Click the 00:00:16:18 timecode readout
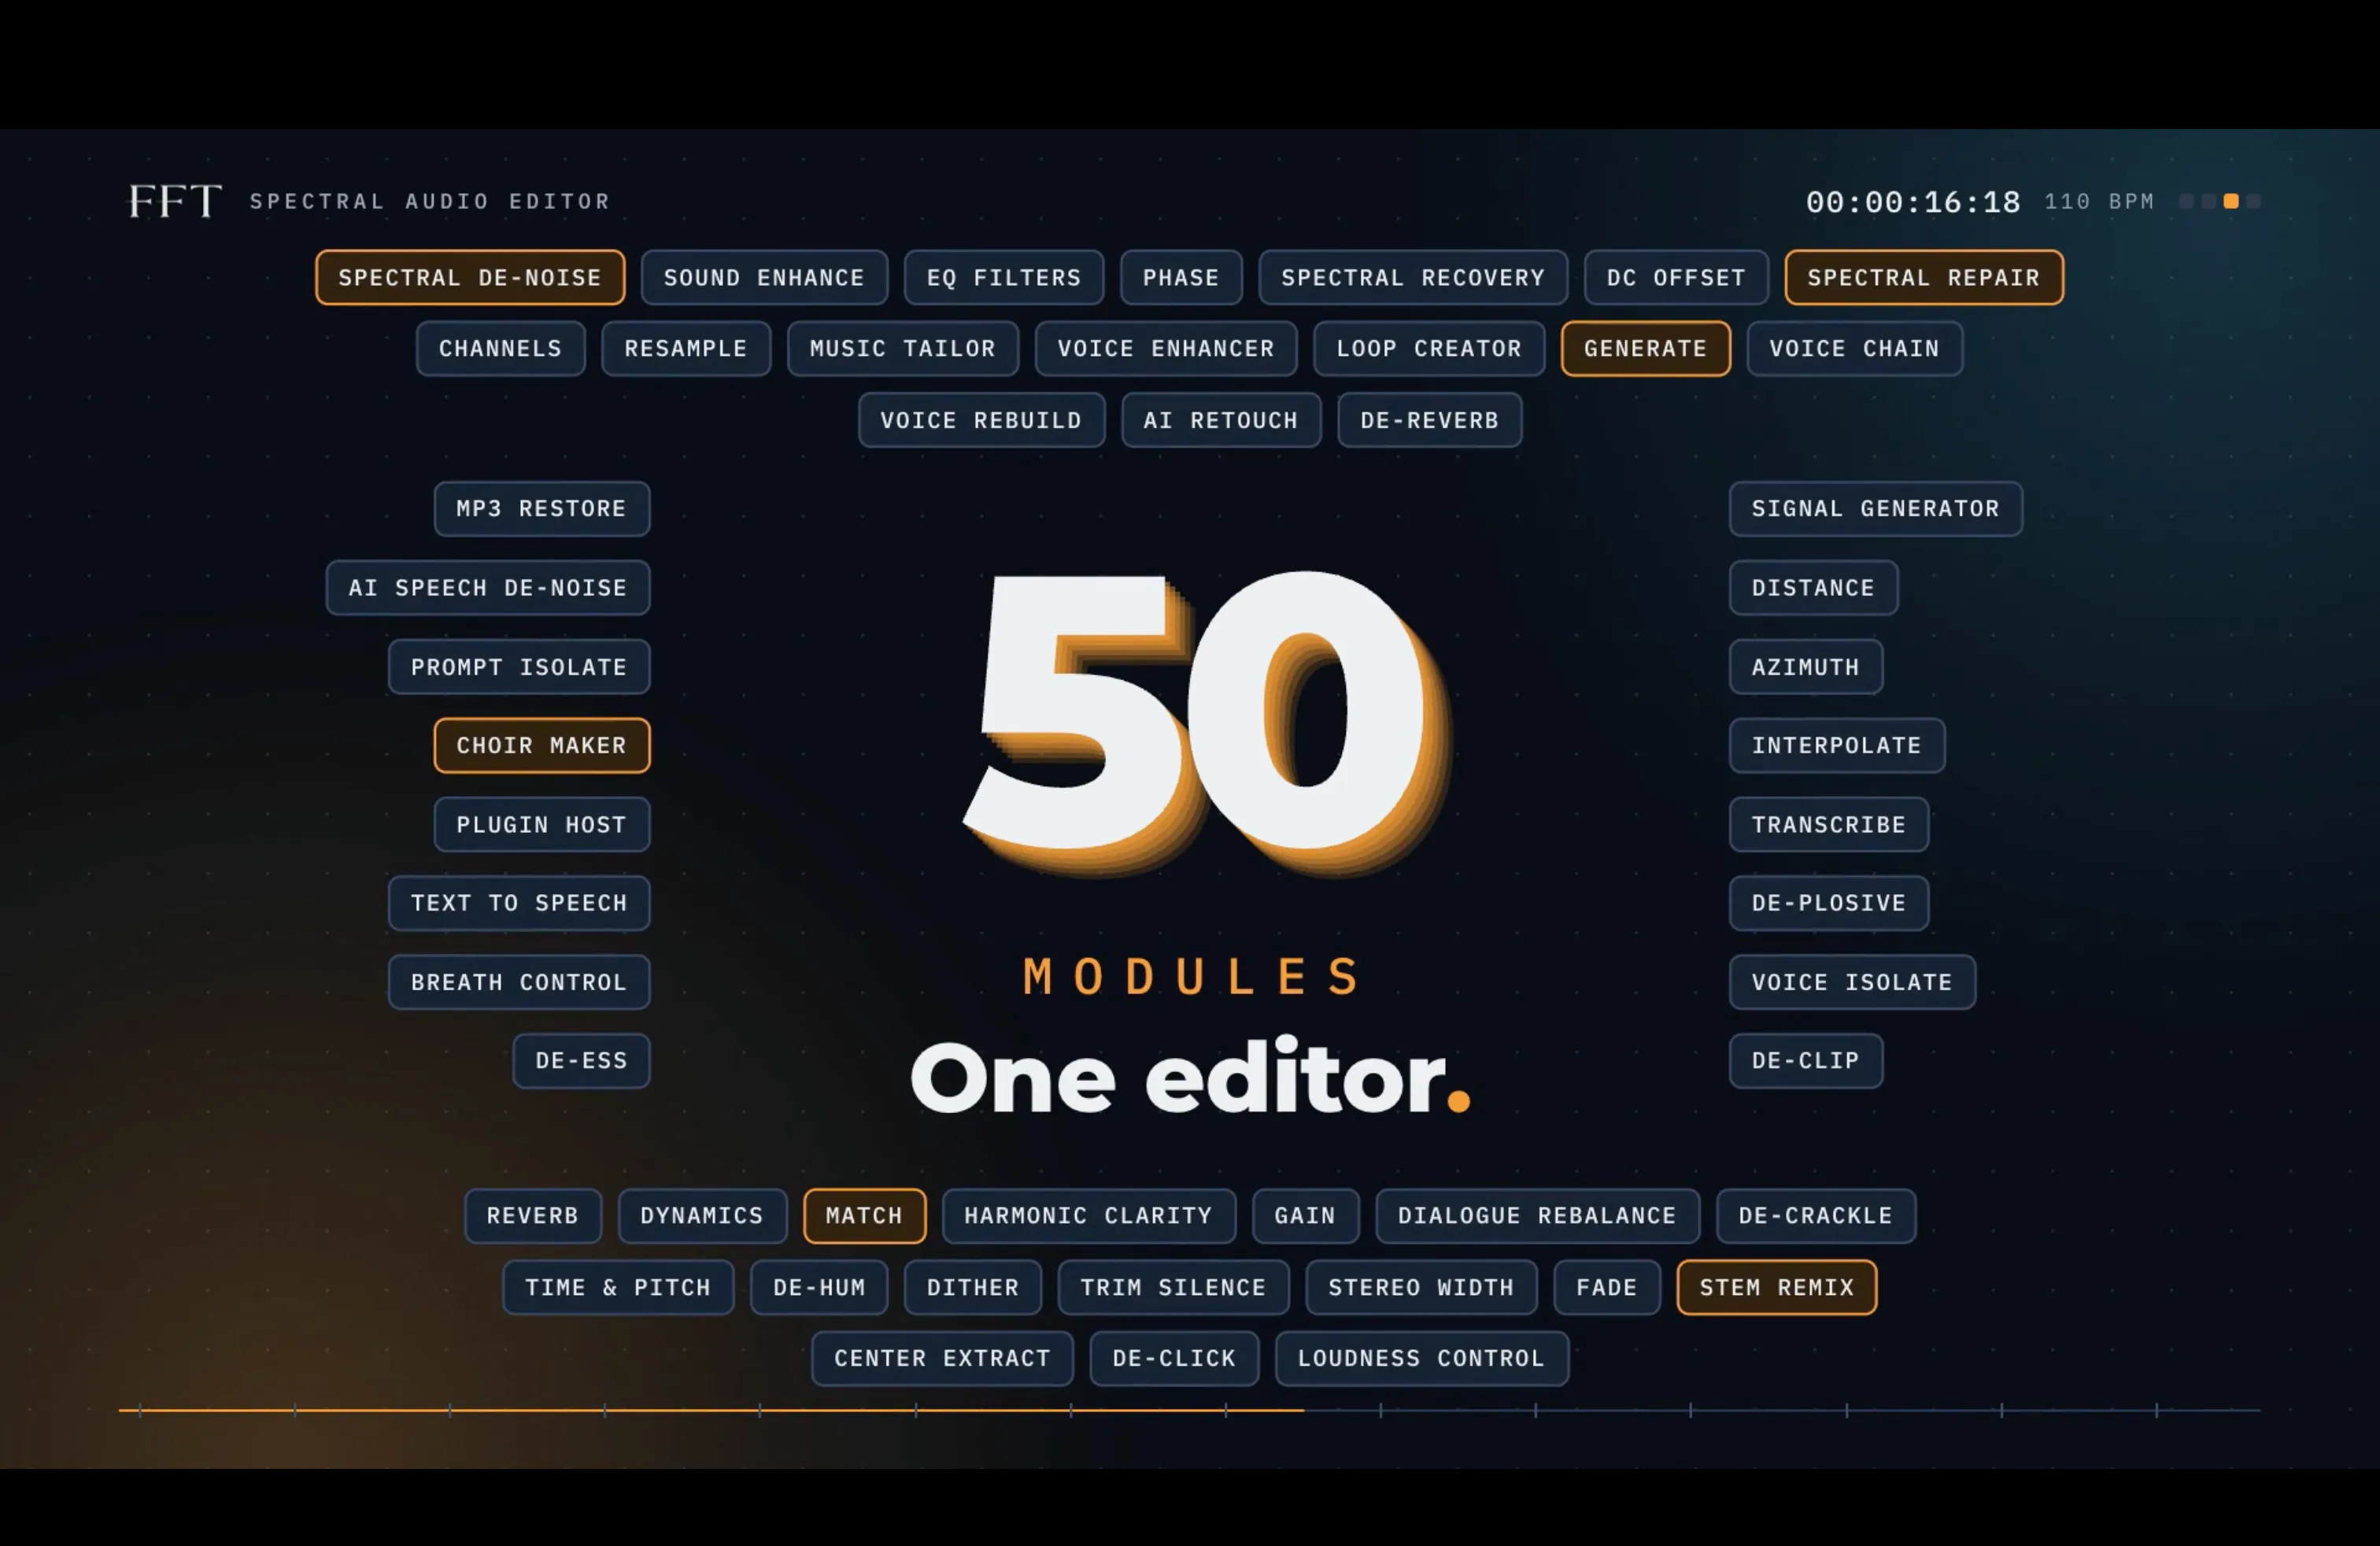 tap(1913, 202)
